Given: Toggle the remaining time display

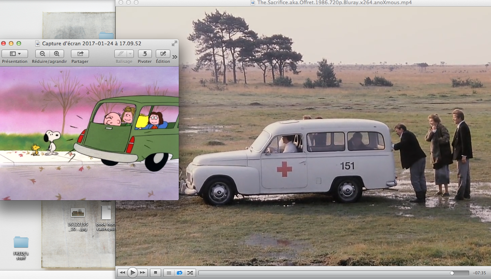Looking at the screenshot, I should pos(479,273).
